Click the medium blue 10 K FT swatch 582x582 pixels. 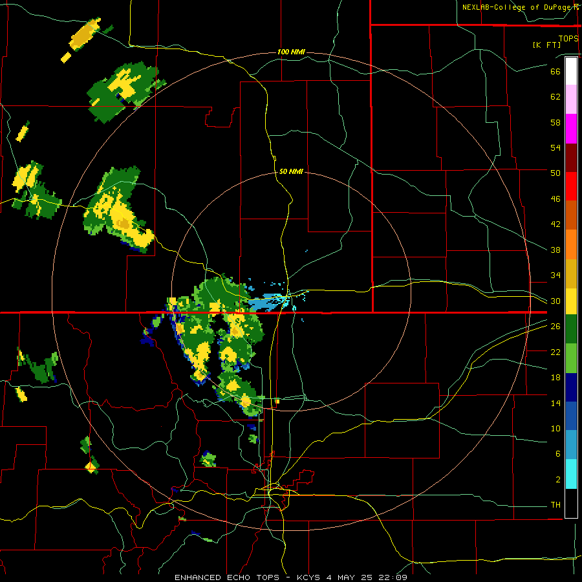tap(571, 416)
